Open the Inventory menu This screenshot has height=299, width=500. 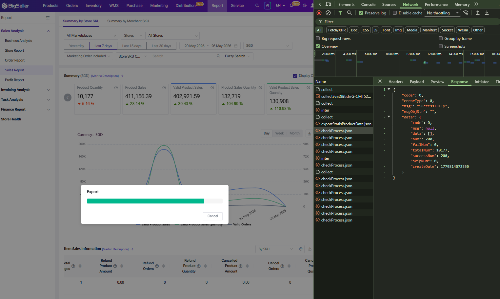coord(93,6)
